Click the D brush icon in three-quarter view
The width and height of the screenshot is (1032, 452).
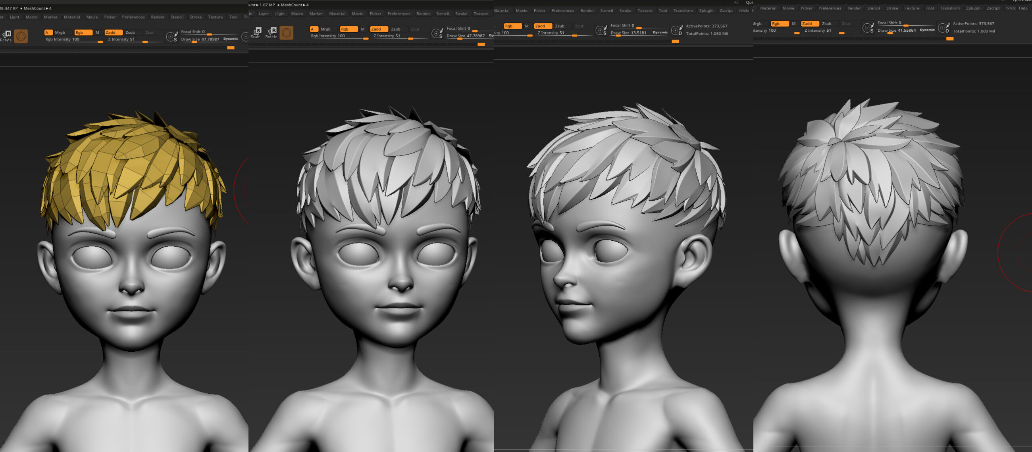click(676, 30)
